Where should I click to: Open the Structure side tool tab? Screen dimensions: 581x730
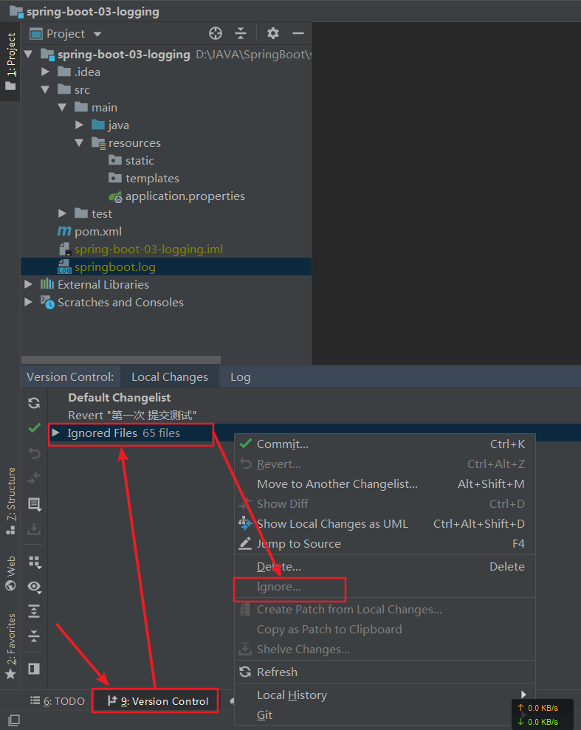(10, 501)
